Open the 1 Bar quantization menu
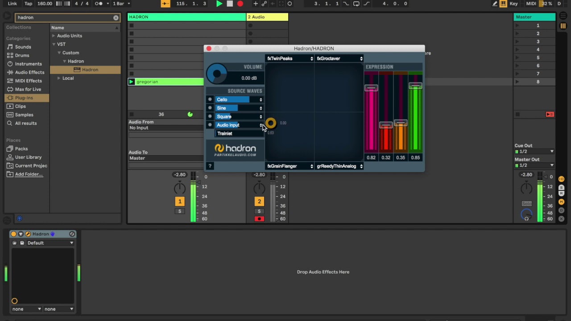The width and height of the screenshot is (571, 321). (x=121, y=4)
